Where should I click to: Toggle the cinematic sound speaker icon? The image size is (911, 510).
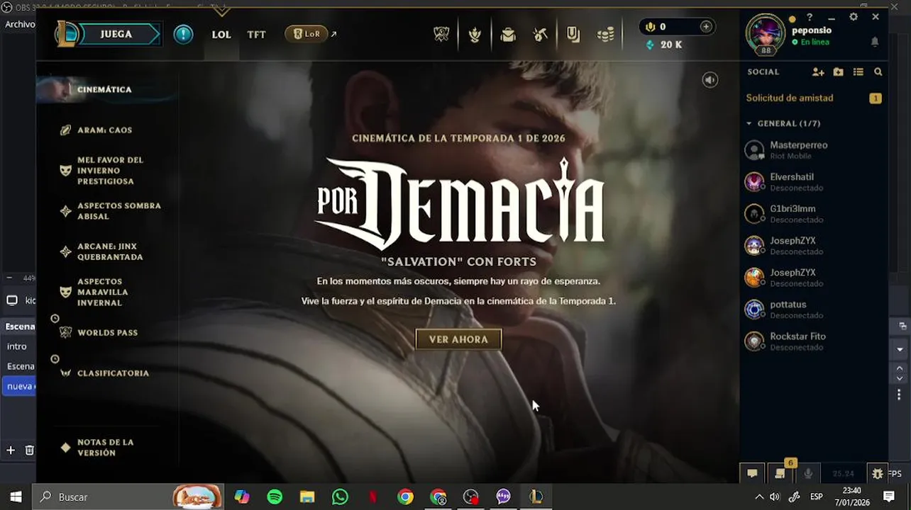pyautogui.click(x=710, y=80)
